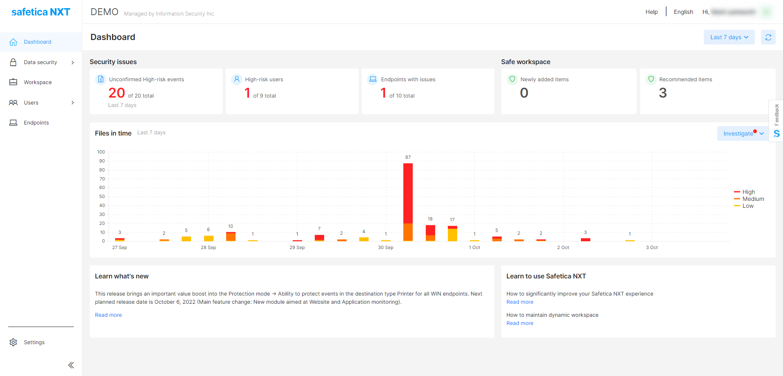Open Settings menu item
783x376 pixels.
coord(41,342)
